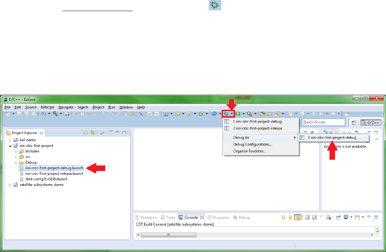Open the Navigate menu
386x252 pixels.
click(x=66, y=107)
